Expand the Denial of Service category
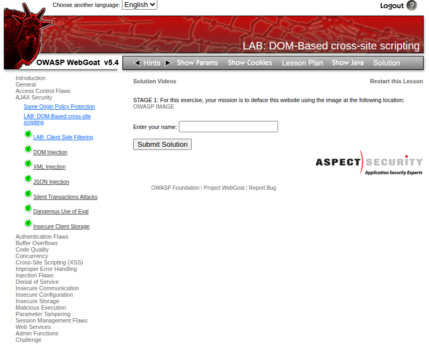The width and height of the screenshot is (429, 358). click(x=37, y=282)
